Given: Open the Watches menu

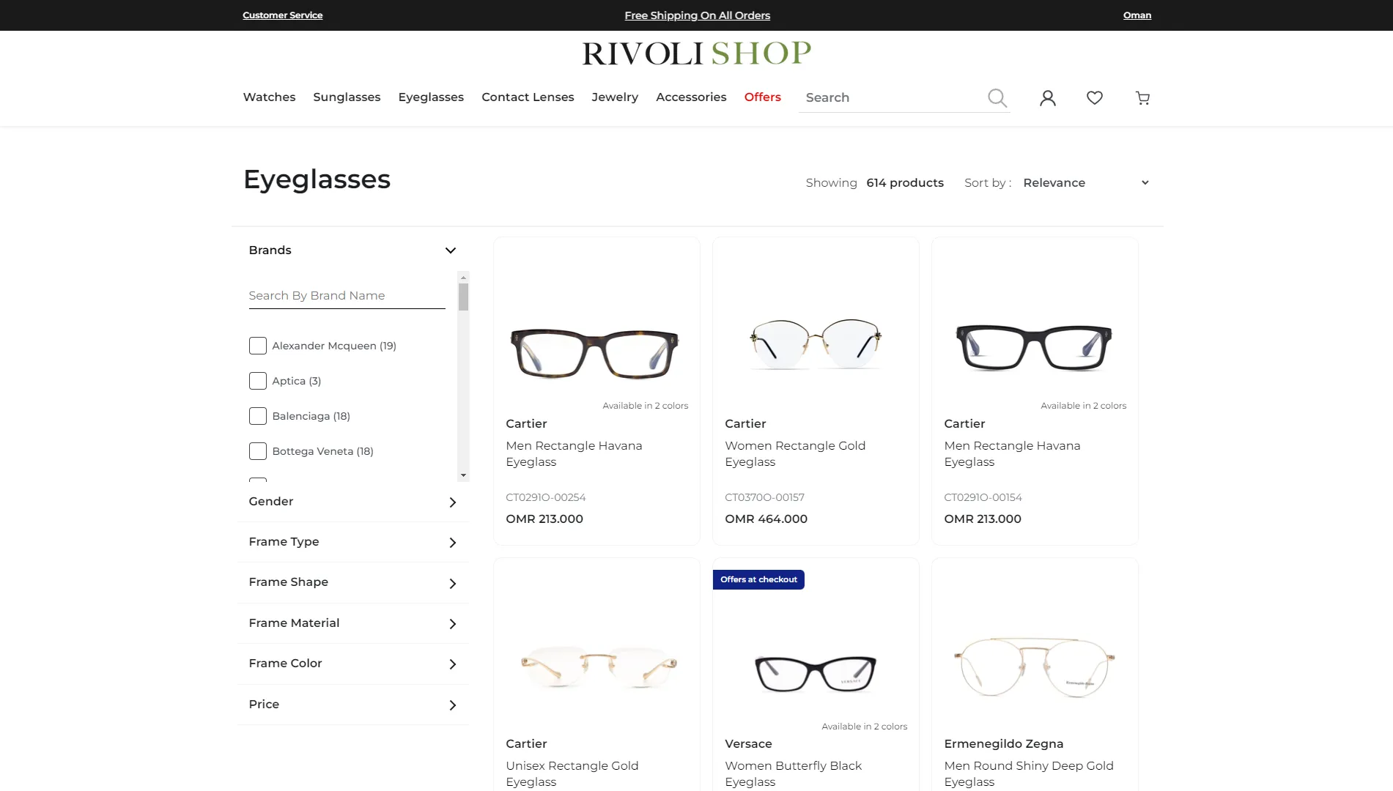Looking at the screenshot, I should [269, 97].
